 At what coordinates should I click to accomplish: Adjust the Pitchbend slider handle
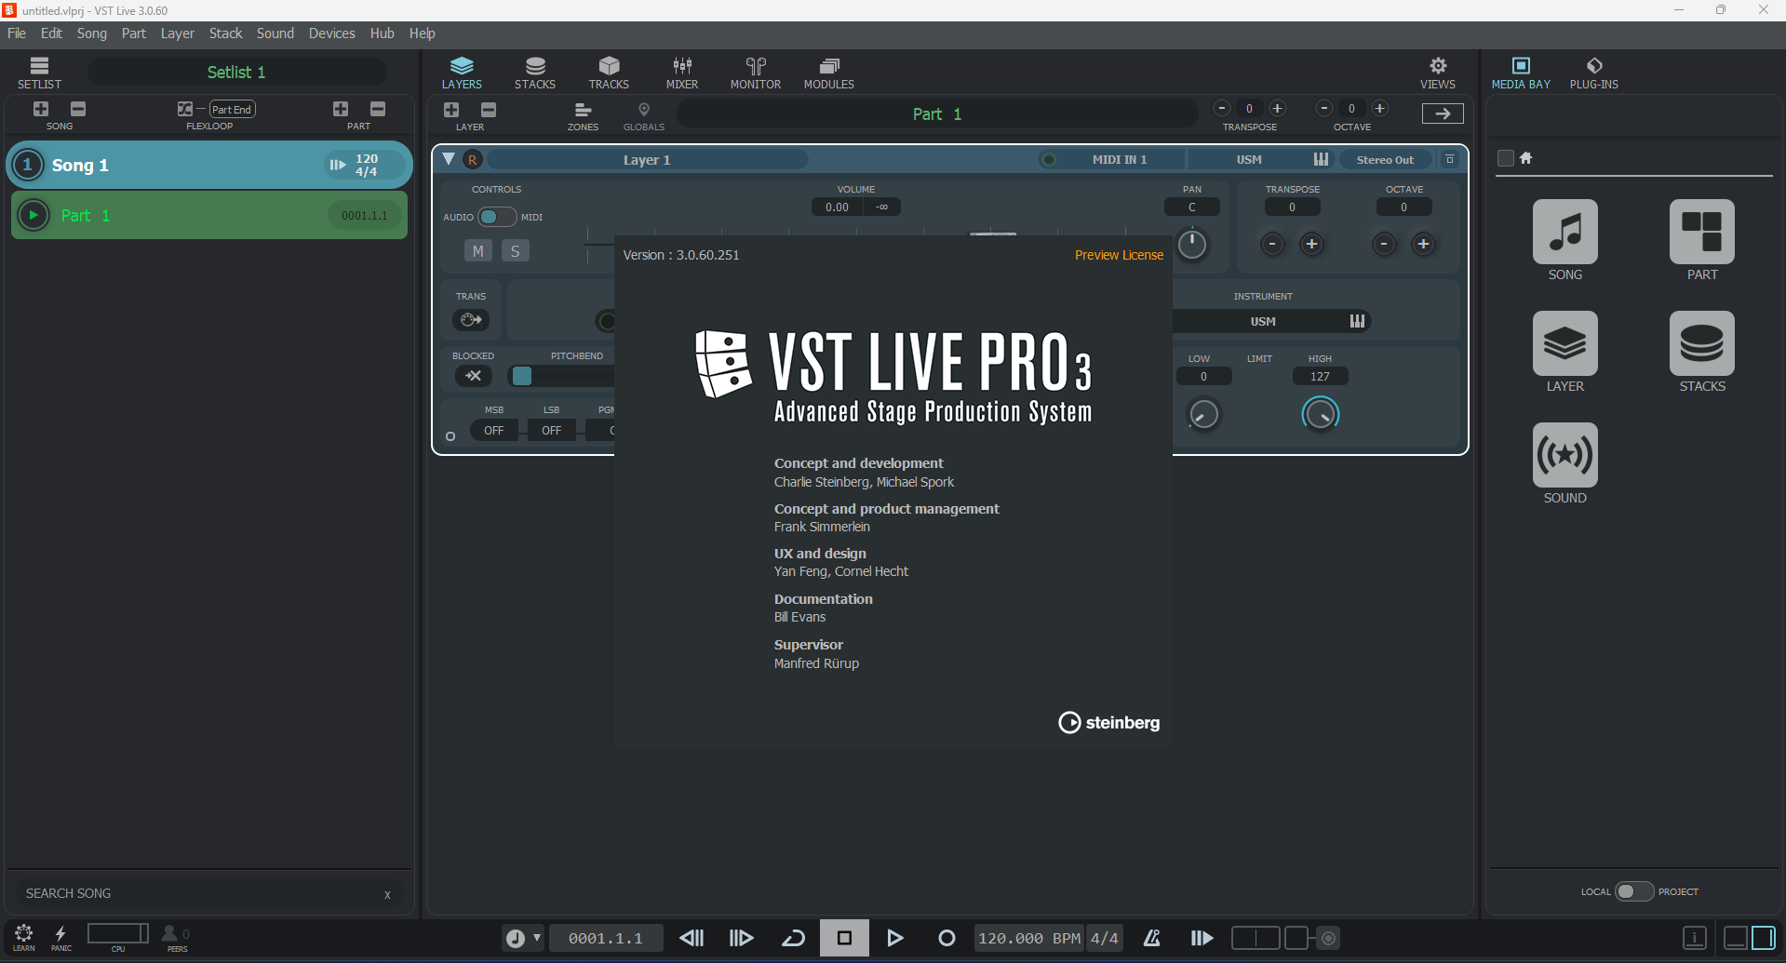(522, 376)
